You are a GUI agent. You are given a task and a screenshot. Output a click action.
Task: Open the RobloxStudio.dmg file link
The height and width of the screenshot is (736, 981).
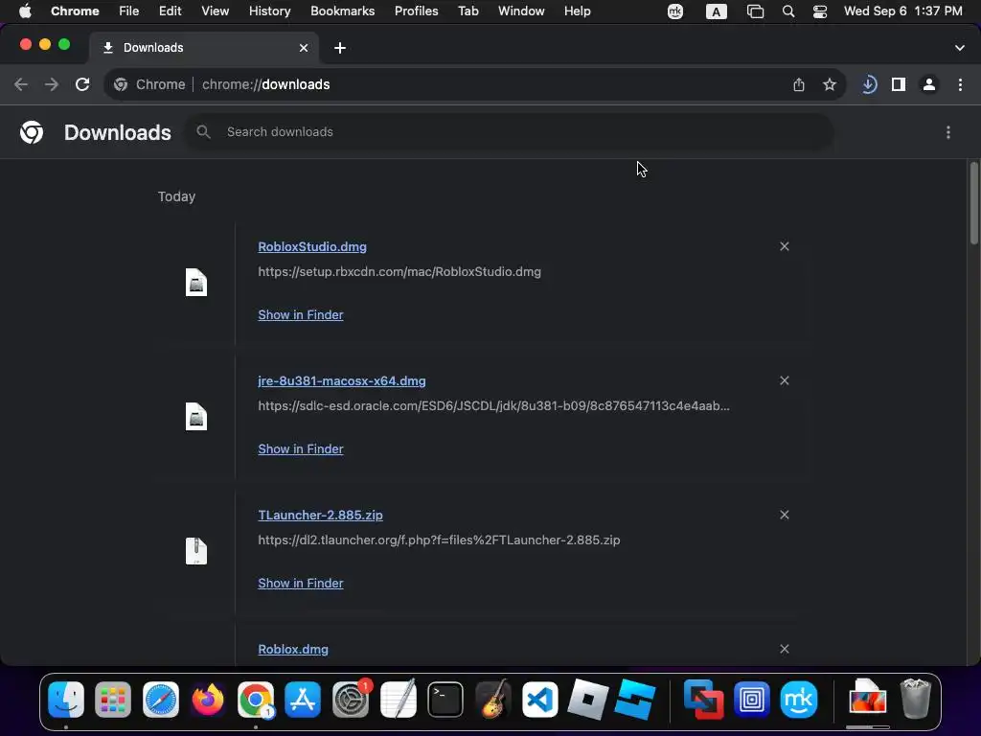(312, 246)
